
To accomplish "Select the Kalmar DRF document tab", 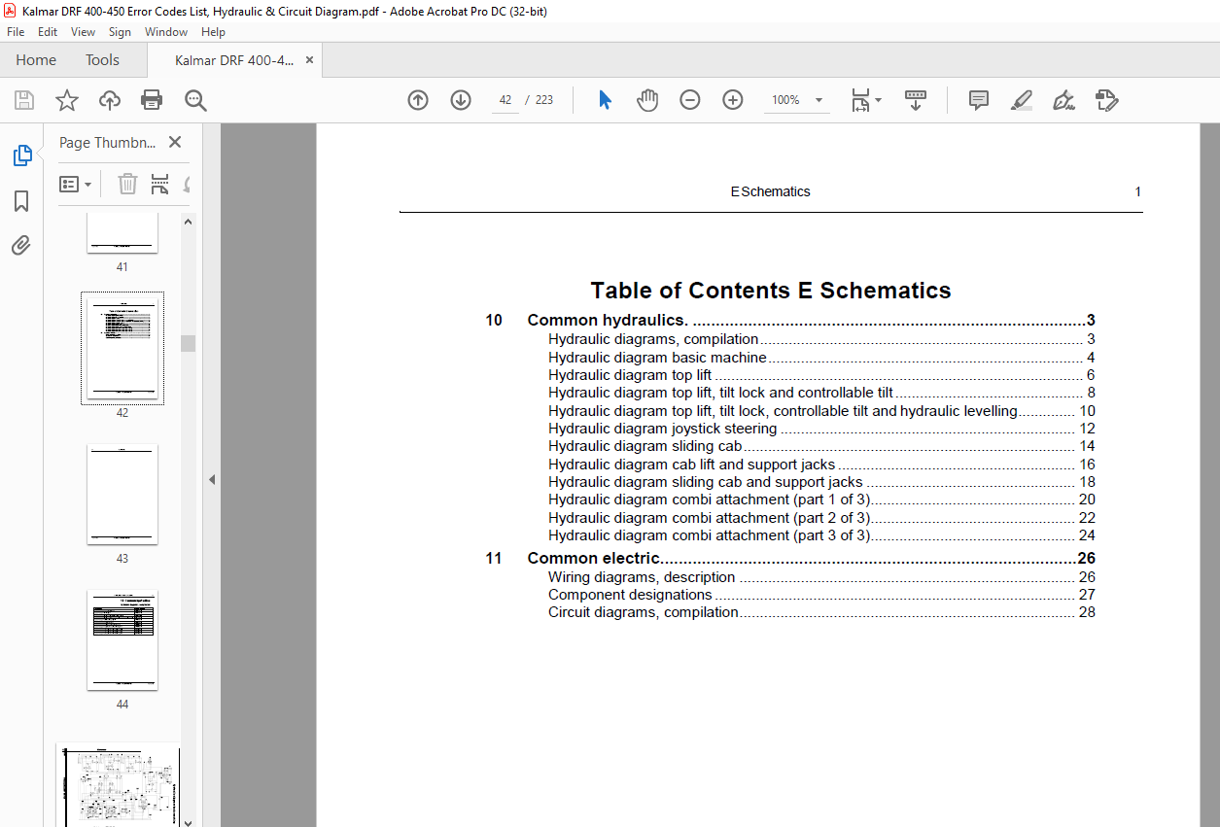I will [x=233, y=60].
